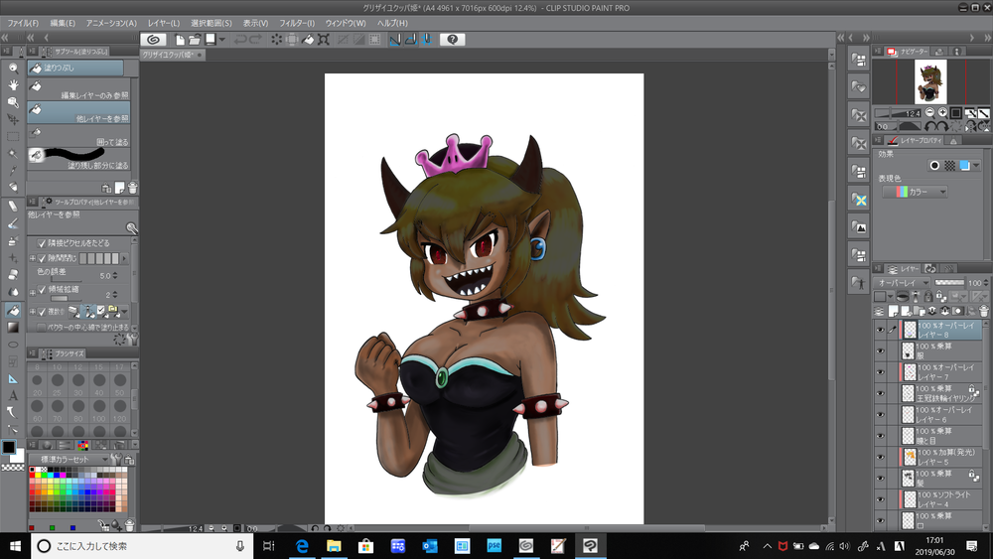Click the Navigator canvas thumbnail
The width and height of the screenshot is (993, 559).
tap(930, 81)
